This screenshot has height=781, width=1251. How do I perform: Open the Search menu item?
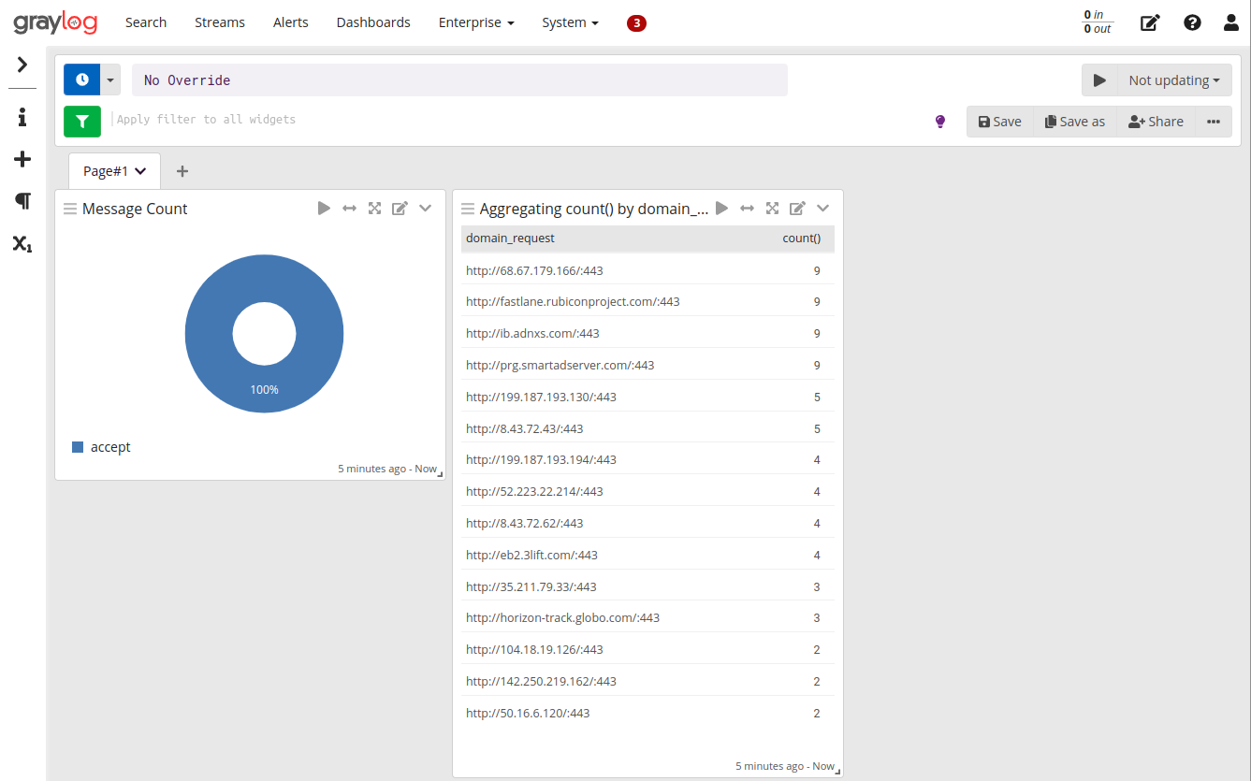146,22
